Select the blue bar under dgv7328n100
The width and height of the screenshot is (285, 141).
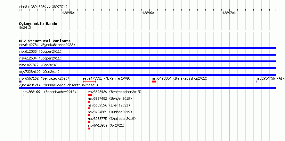click(147, 75)
